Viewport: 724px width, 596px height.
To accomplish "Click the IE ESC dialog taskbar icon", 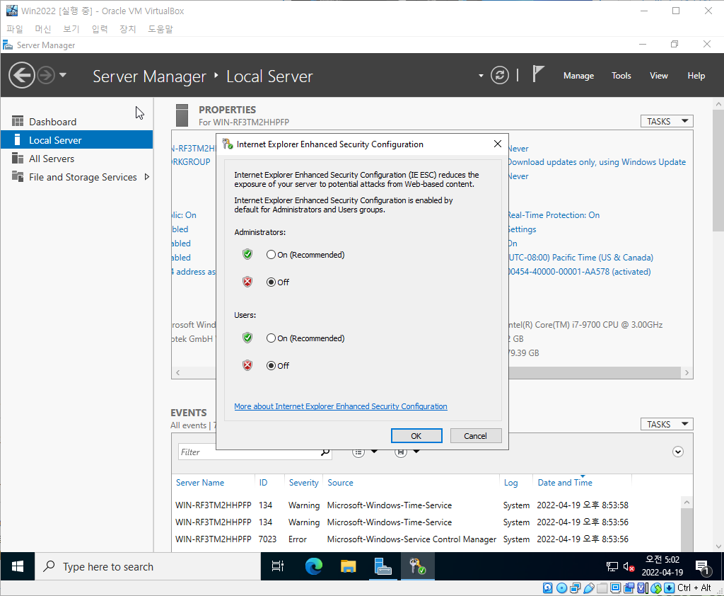I will click(x=417, y=566).
